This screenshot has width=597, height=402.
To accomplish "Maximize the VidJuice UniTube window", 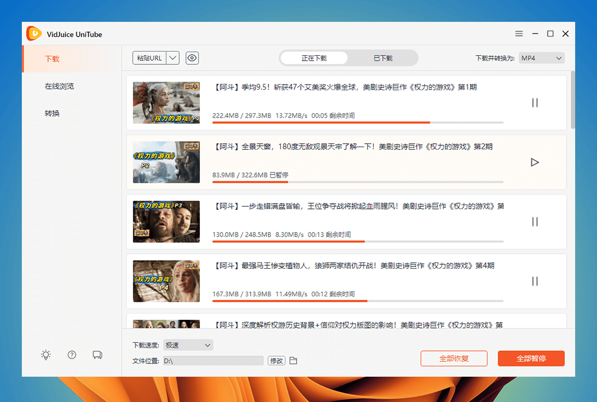I will point(550,33).
